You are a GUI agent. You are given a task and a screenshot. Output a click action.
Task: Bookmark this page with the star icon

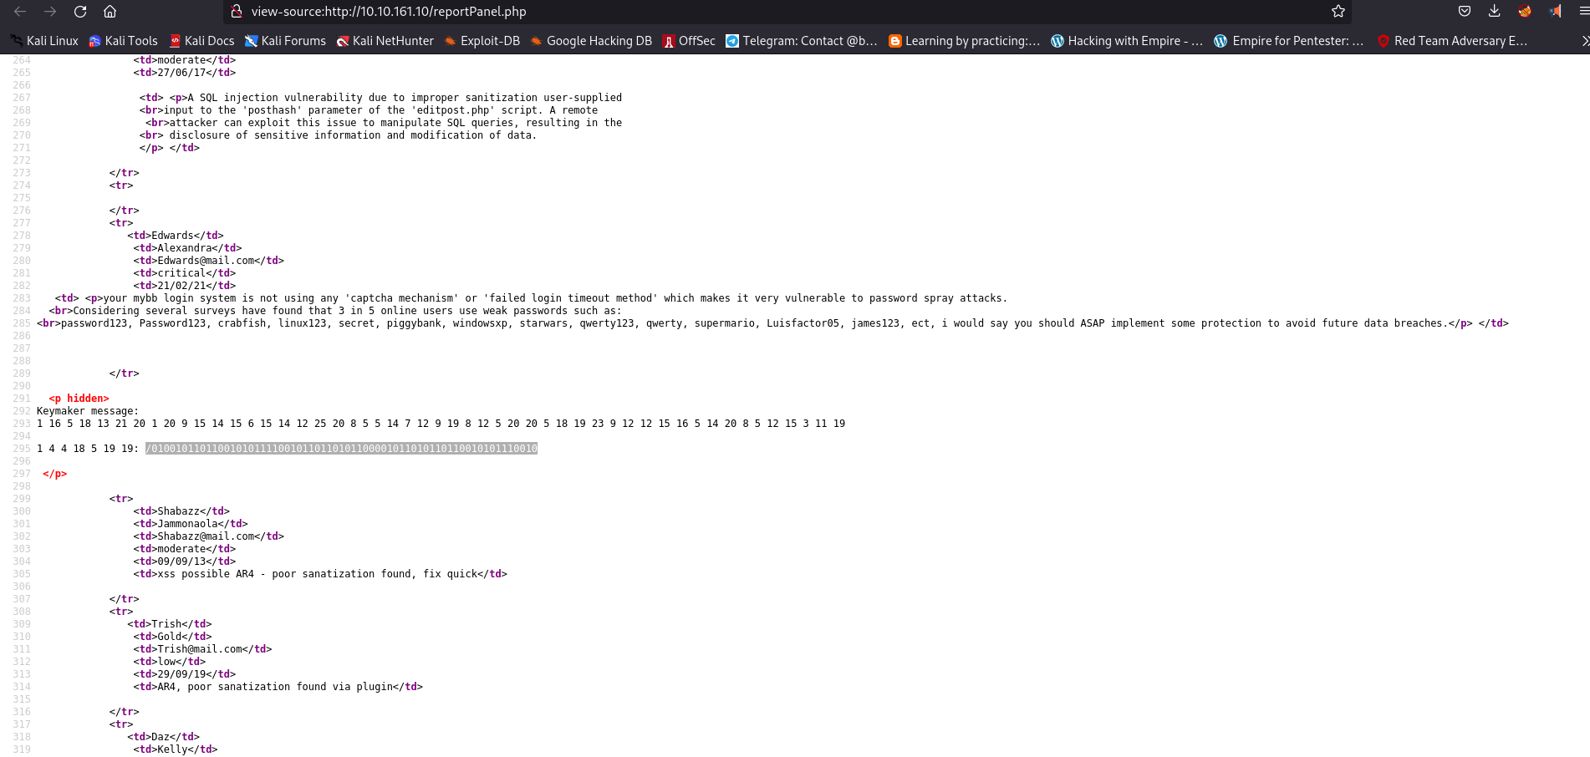(1338, 12)
